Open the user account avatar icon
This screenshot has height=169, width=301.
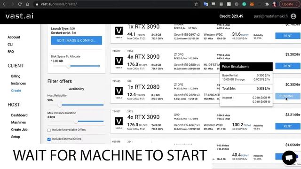pyautogui.click(x=293, y=16)
